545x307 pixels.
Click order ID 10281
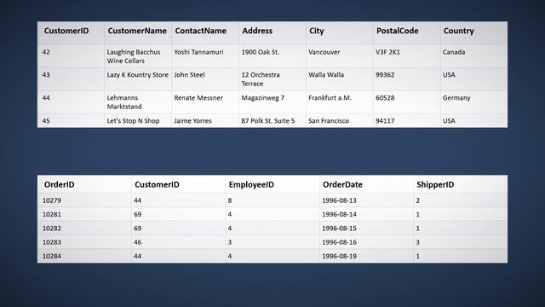[x=52, y=214]
